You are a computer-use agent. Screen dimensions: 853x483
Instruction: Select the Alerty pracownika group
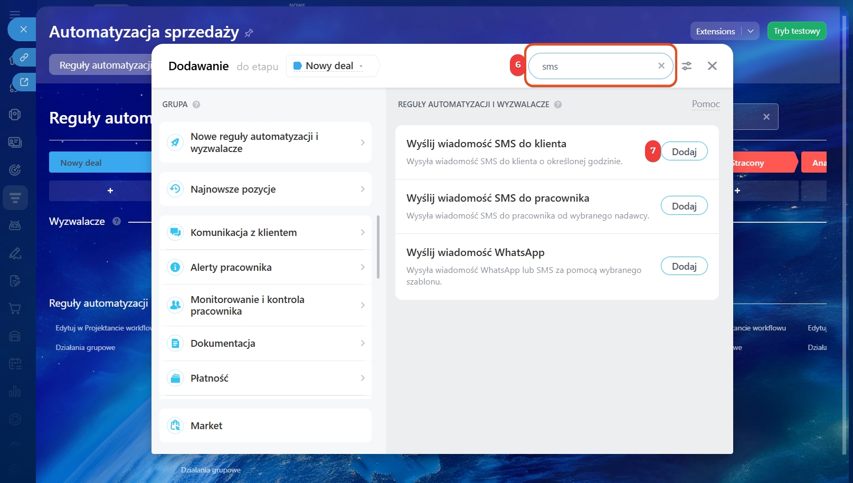tap(266, 267)
